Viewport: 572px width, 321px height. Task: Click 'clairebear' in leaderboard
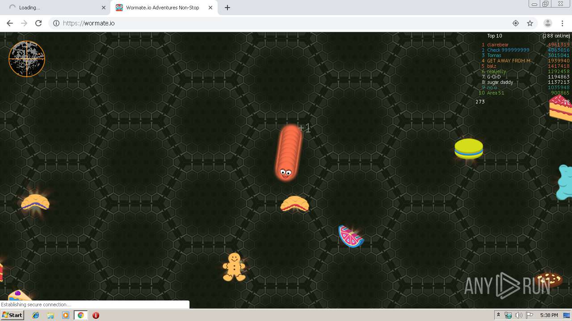(x=498, y=45)
